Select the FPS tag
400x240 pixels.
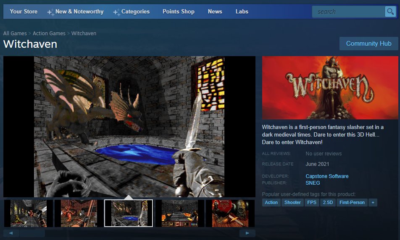pos(312,202)
